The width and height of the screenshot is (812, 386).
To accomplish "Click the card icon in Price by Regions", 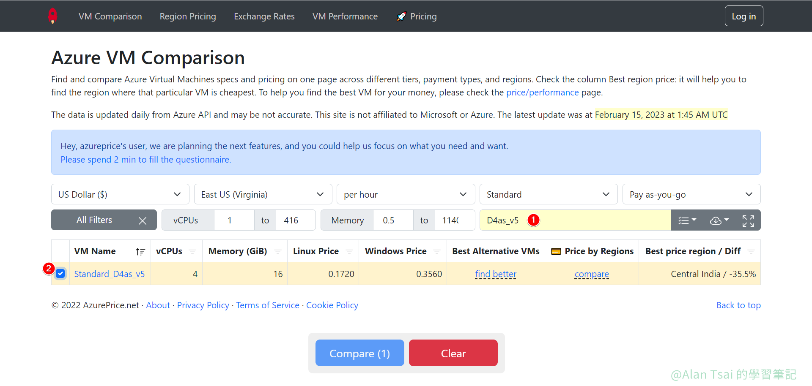I will coord(556,251).
